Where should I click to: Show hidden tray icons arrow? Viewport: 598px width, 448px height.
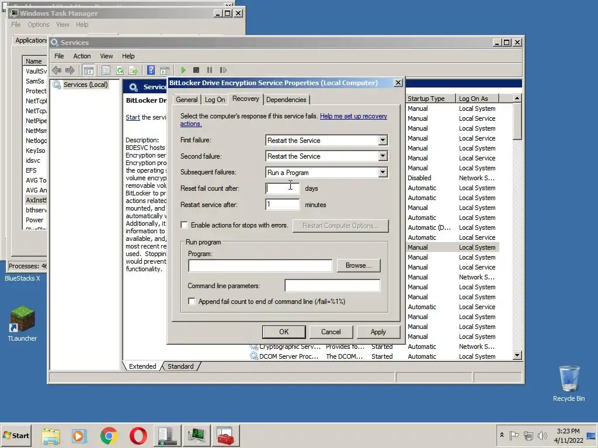(x=502, y=435)
